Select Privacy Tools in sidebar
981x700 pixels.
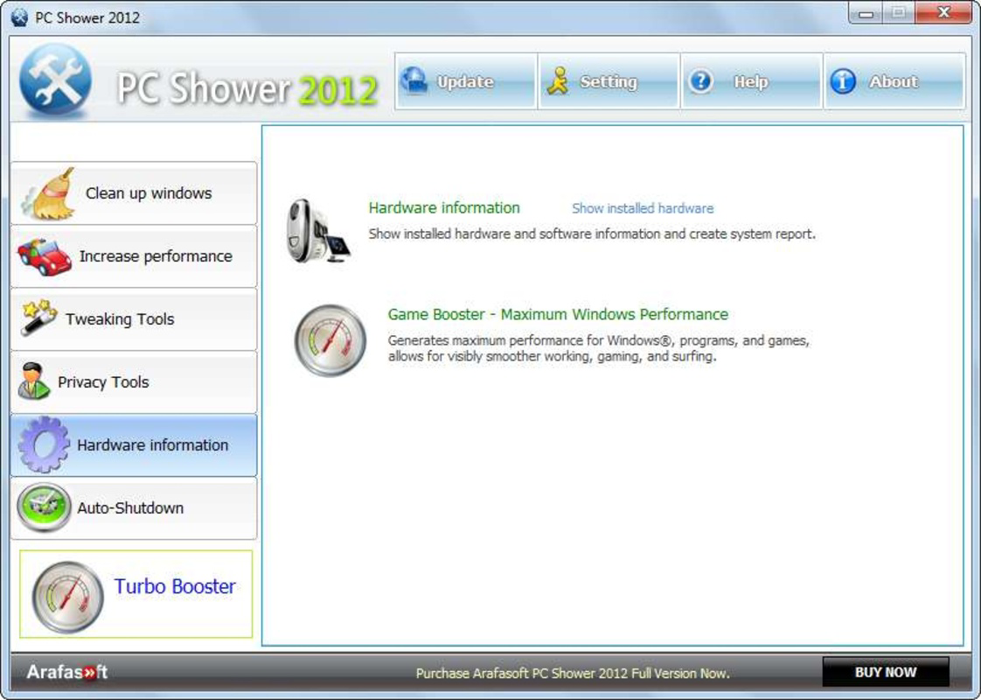pos(134,381)
